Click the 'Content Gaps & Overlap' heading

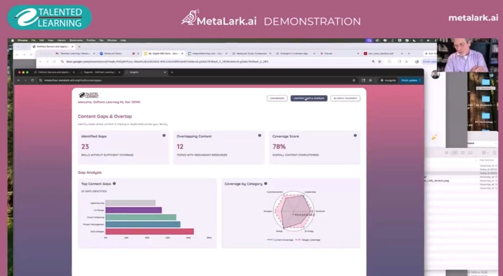point(105,116)
